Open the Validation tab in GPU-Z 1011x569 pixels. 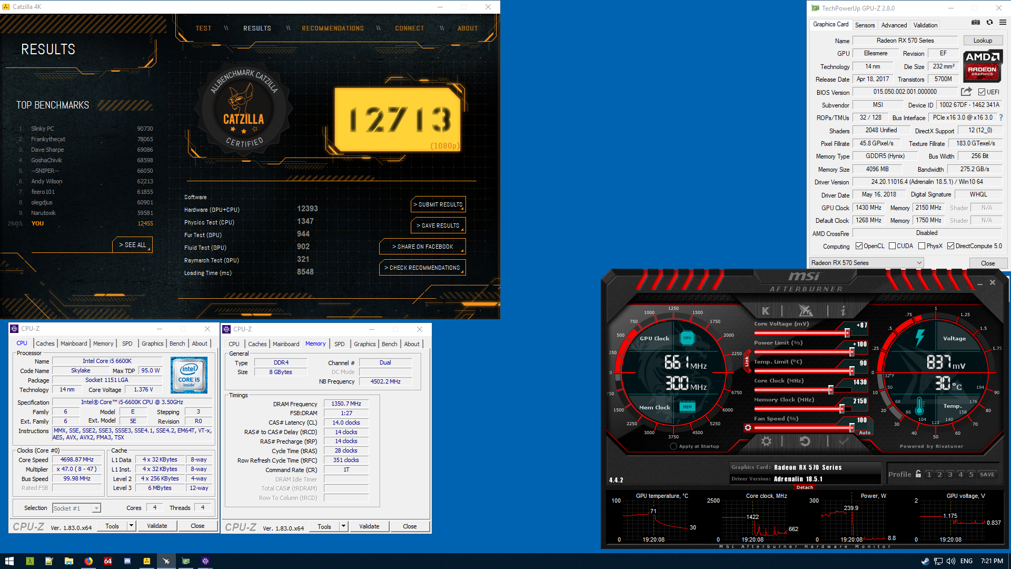[925, 25]
